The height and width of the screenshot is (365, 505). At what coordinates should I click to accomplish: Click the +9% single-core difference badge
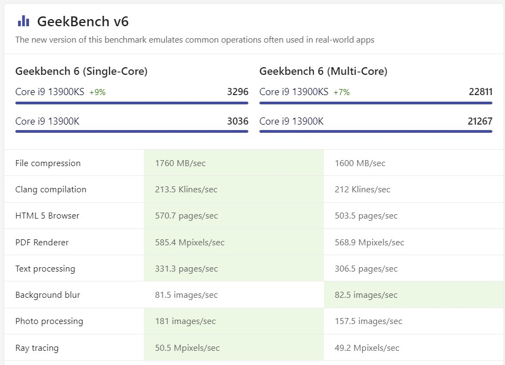point(97,92)
